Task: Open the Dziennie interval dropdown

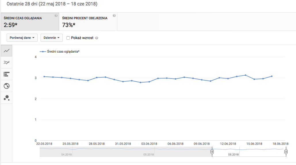Action: (51, 38)
